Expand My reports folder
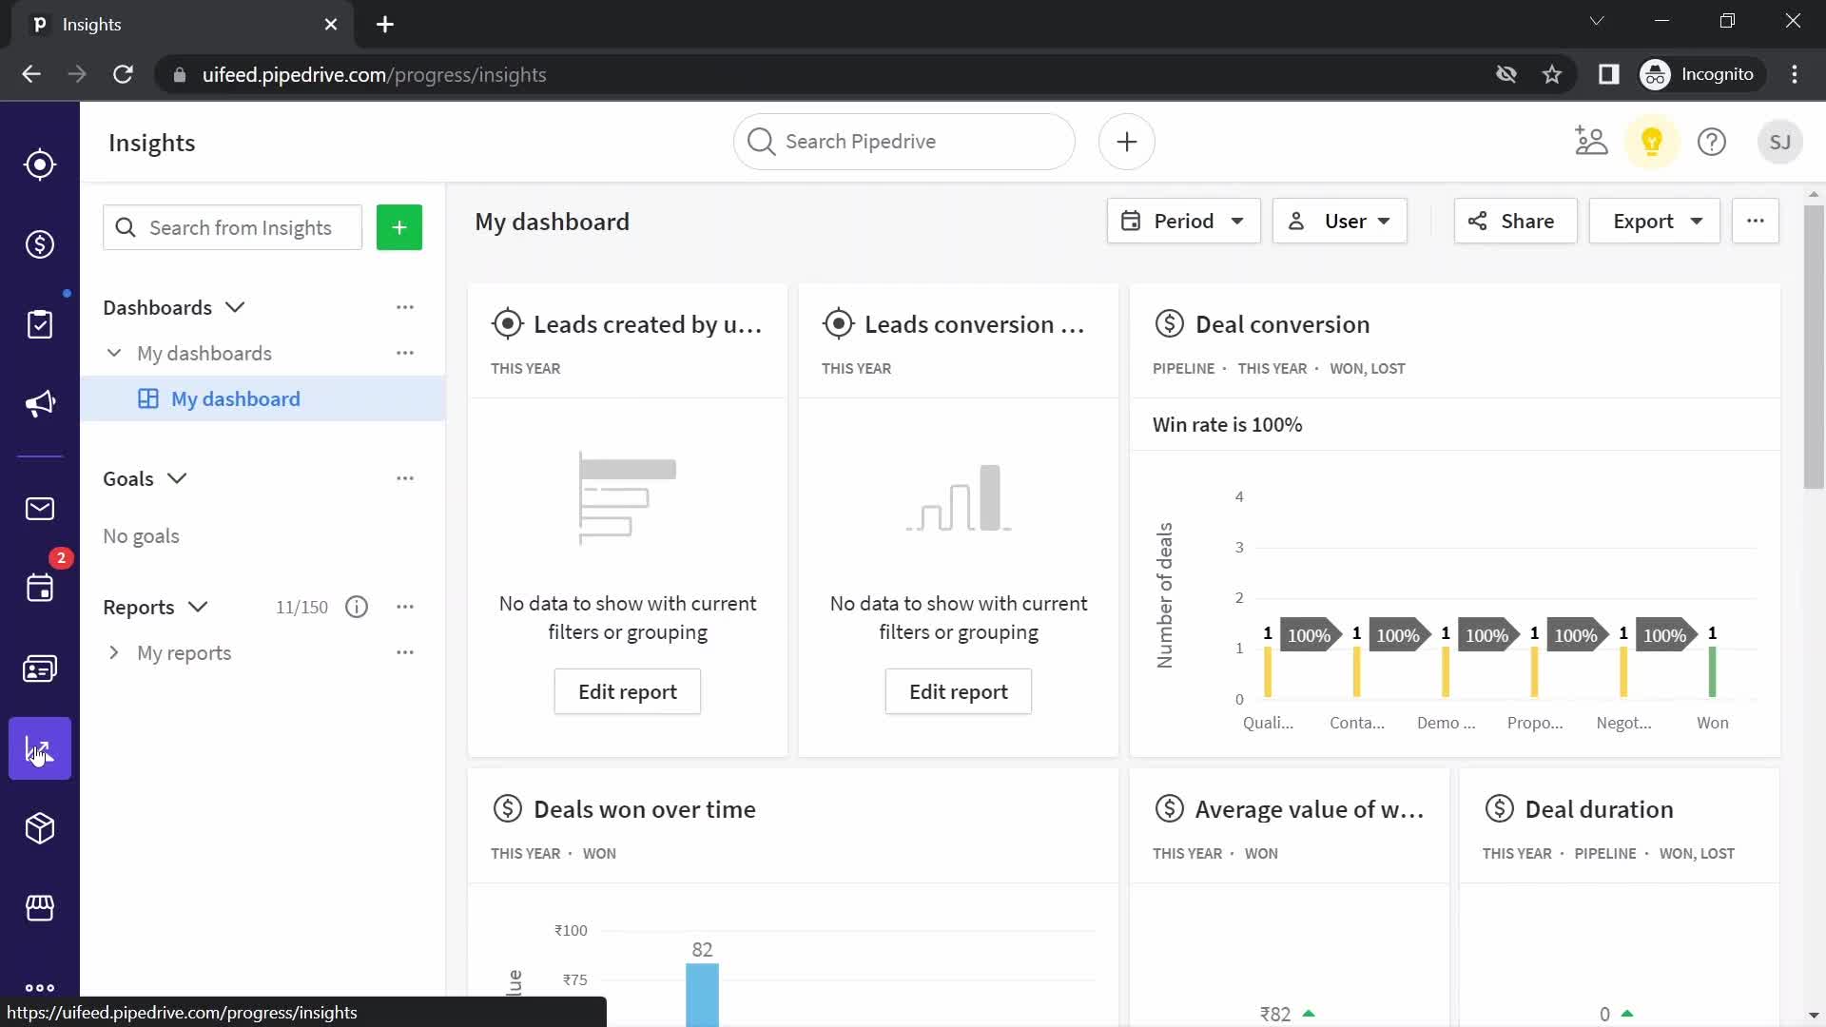This screenshot has height=1027, width=1826. [114, 652]
